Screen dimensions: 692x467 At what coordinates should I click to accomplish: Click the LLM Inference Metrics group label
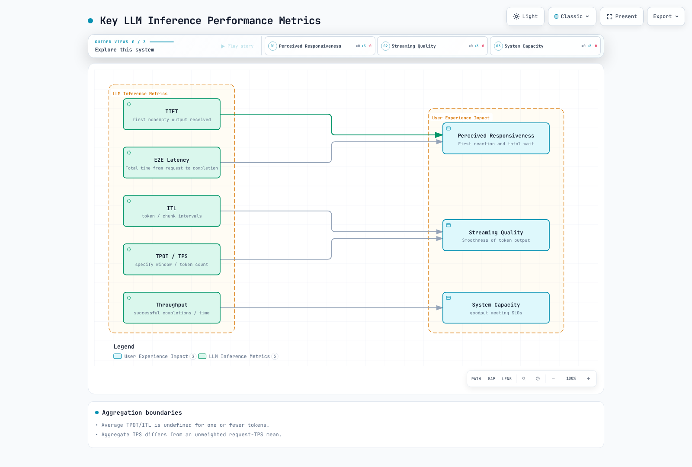(140, 94)
